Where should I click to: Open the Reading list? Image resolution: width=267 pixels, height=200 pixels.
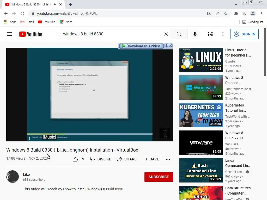coord(253,22)
